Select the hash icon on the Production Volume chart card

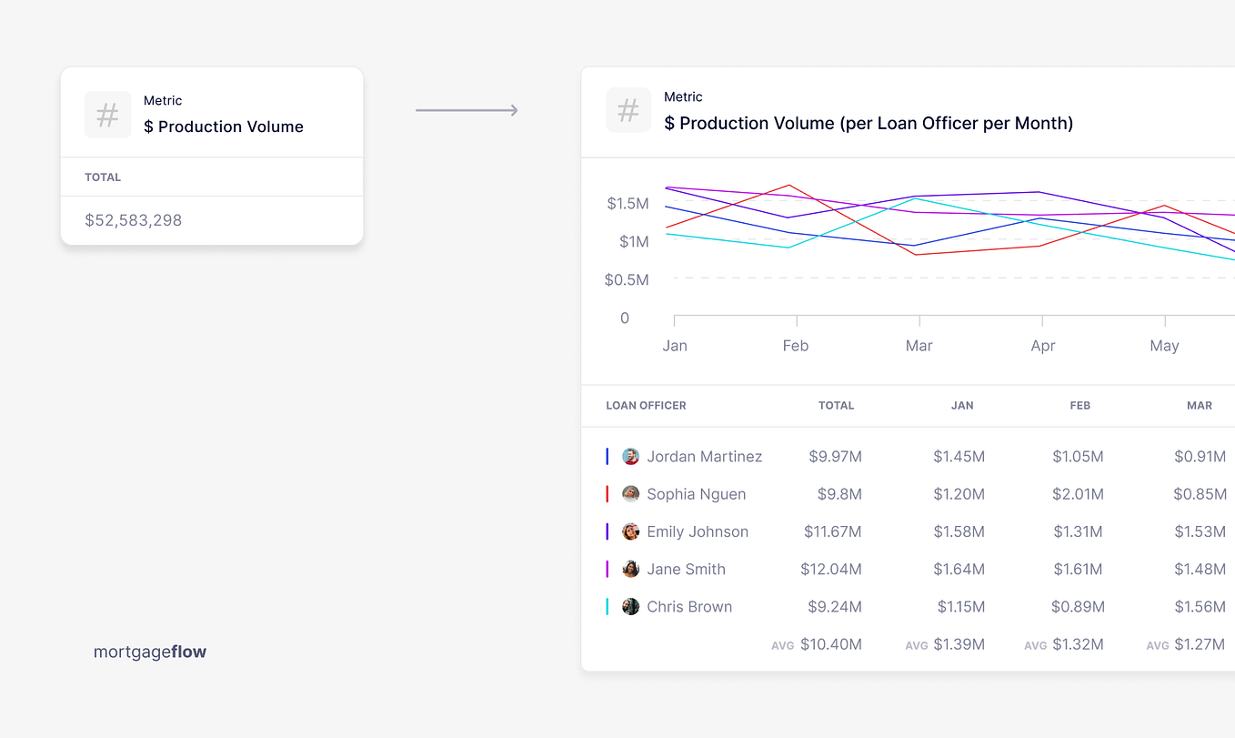pyautogui.click(x=628, y=110)
